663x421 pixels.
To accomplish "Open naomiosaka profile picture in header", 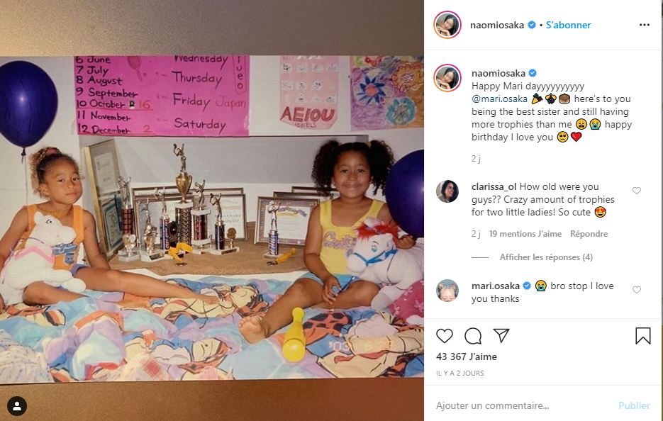I will click(x=447, y=25).
